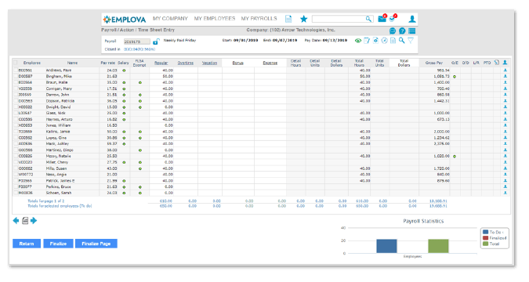Click the page report icon beside clock
This screenshot has height=282, width=529.
393,41
